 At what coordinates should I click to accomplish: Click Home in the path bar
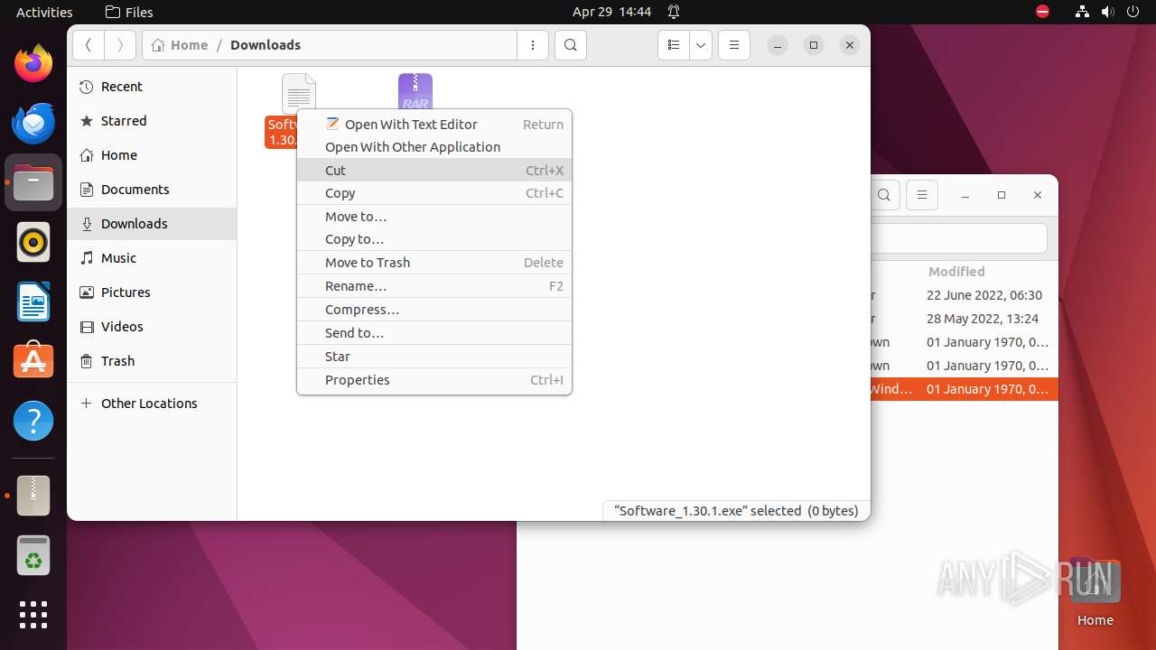[181, 45]
